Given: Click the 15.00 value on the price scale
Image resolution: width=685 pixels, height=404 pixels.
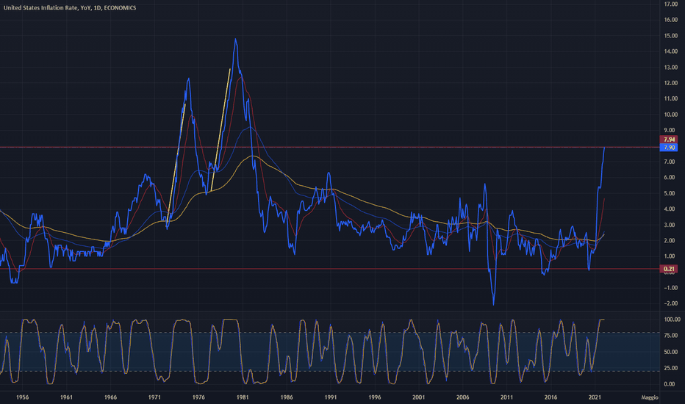Looking at the screenshot, I should click(x=671, y=36).
